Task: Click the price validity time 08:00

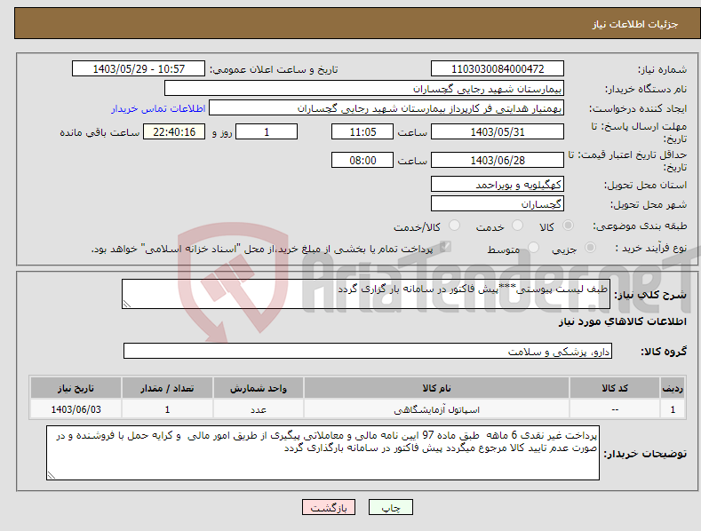Action: 362,160
